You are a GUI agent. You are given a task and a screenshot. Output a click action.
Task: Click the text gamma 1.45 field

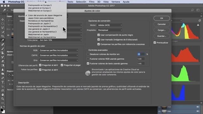(141, 63)
